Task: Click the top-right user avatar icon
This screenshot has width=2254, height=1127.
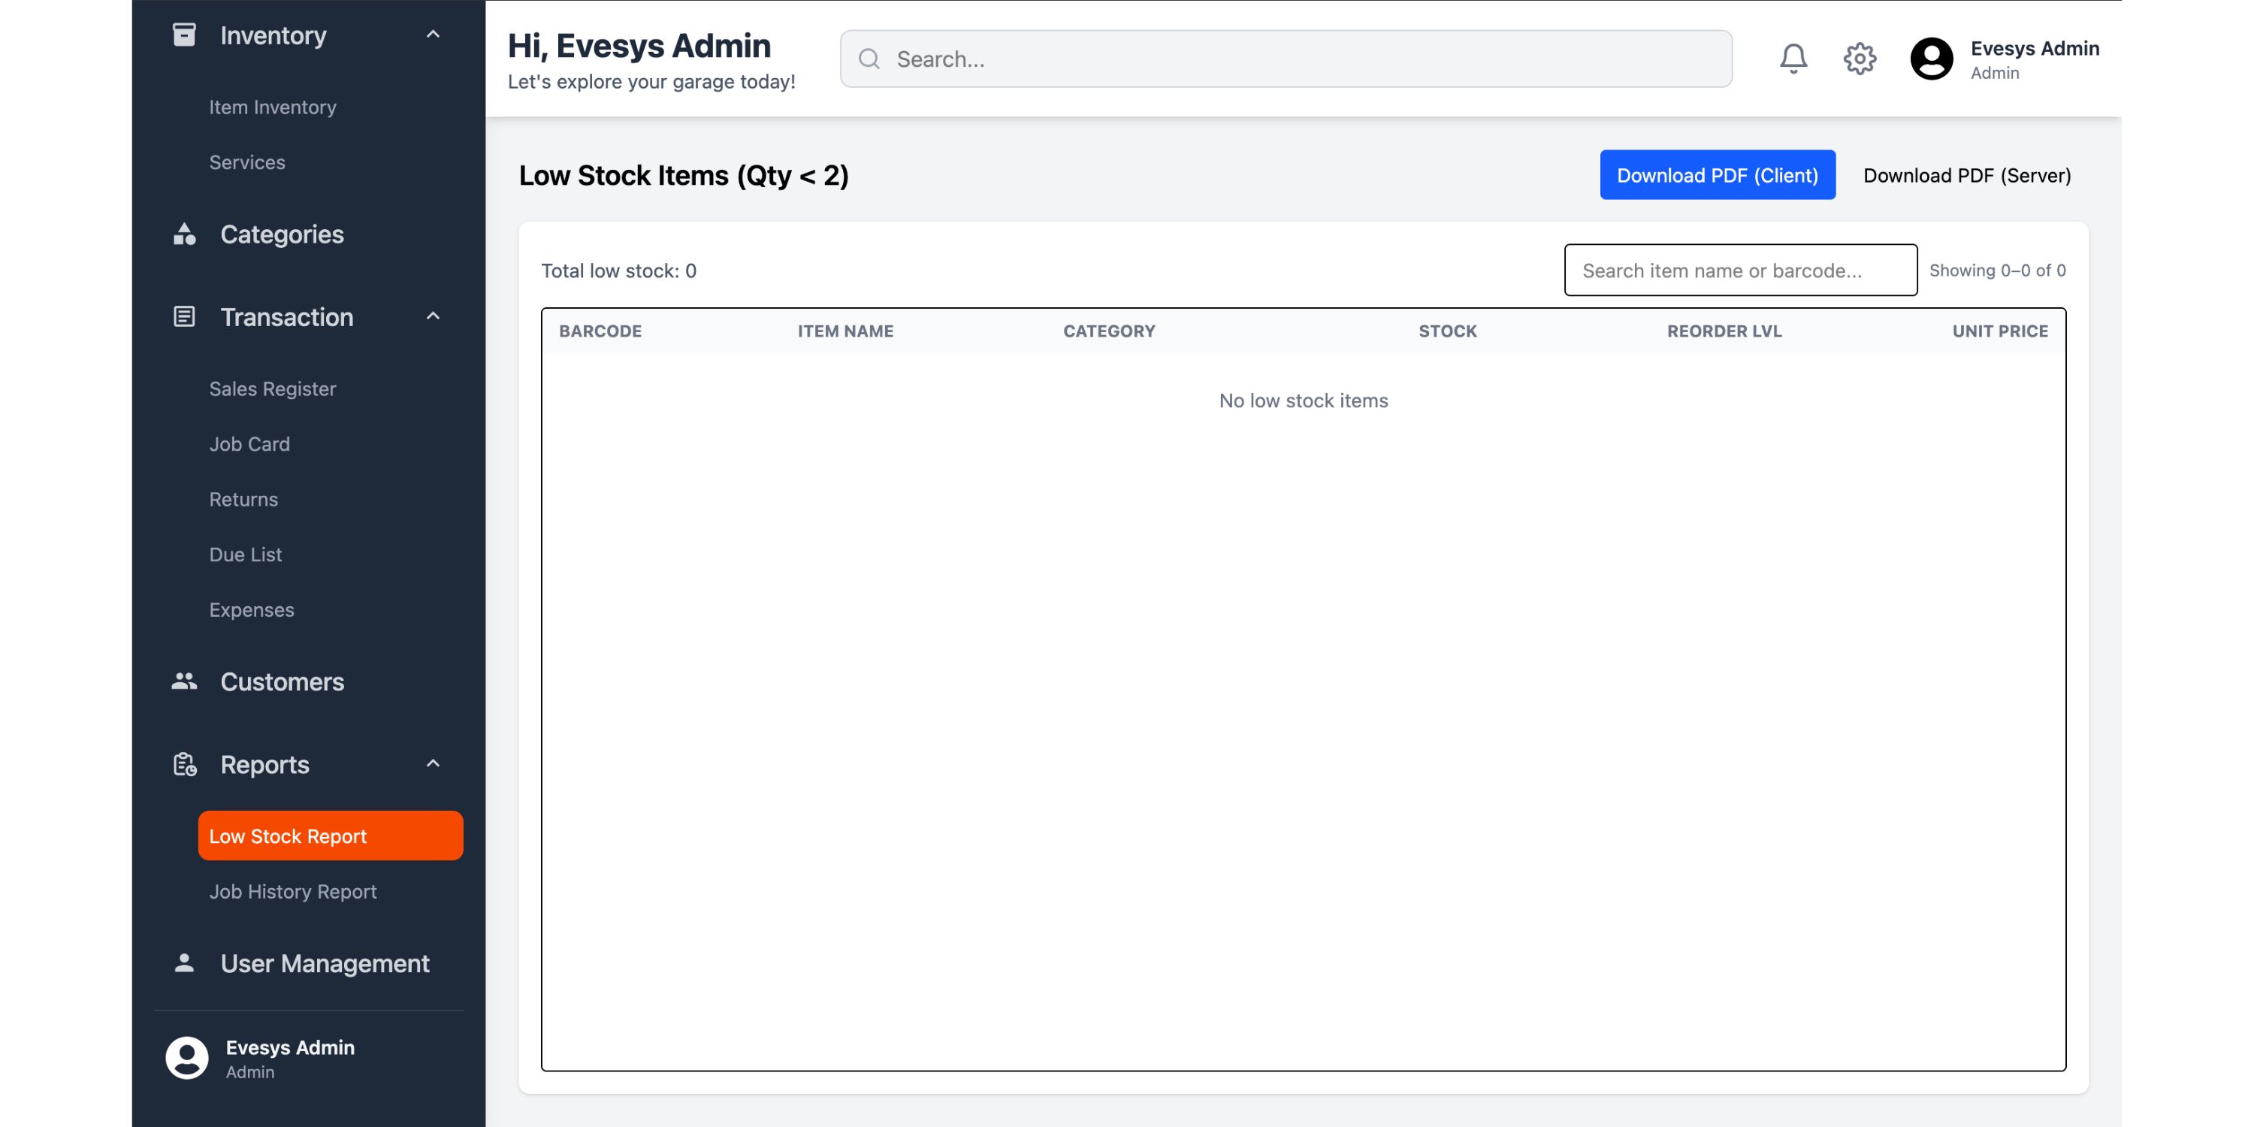Action: point(1931,59)
